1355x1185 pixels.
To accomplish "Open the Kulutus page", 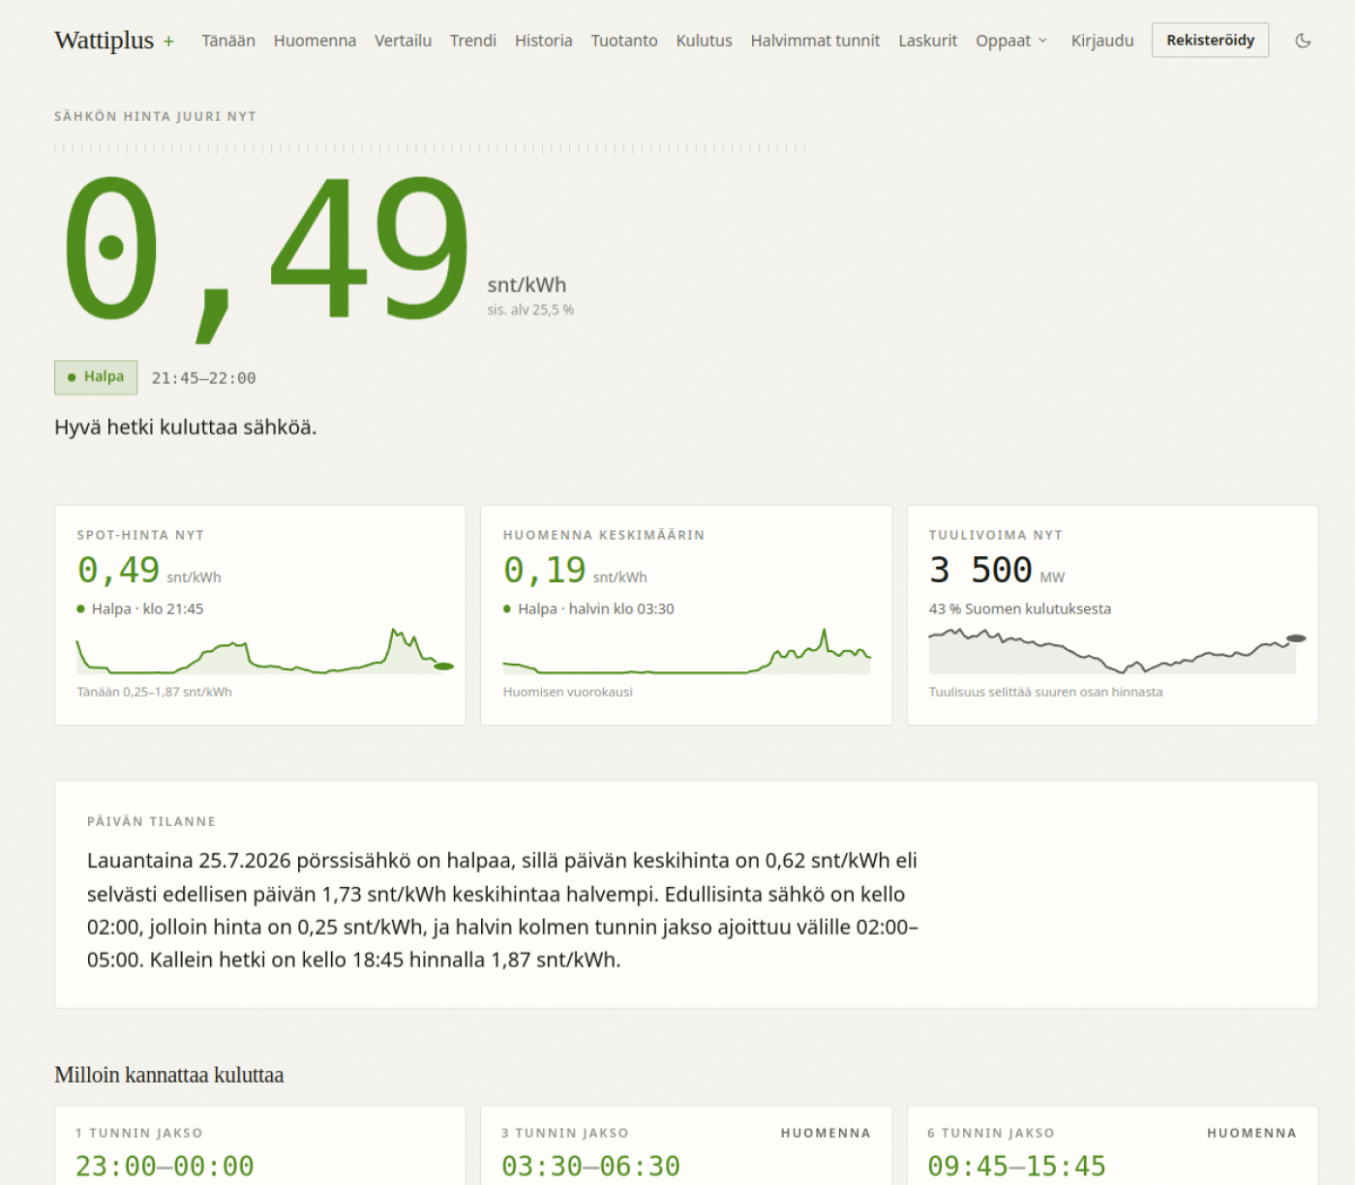I will (x=704, y=41).
